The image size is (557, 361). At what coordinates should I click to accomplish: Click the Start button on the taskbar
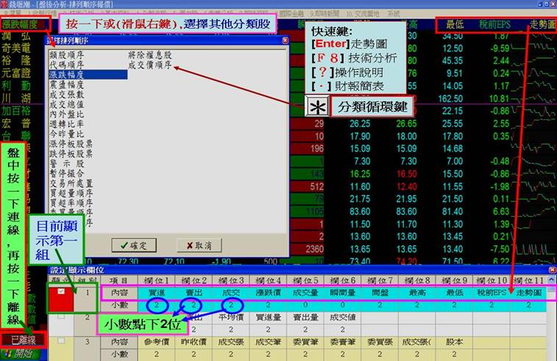point(21,354)
